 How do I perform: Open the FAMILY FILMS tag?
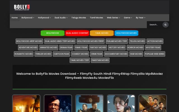click(x=81, y=48)
